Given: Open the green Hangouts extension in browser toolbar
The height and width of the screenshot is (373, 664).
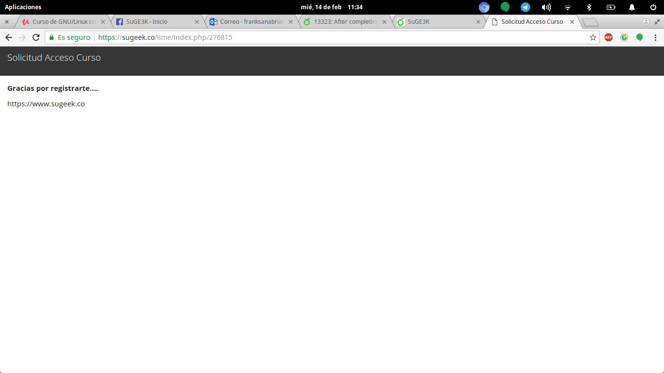Looking at the screenshot, I should [640, 37].
